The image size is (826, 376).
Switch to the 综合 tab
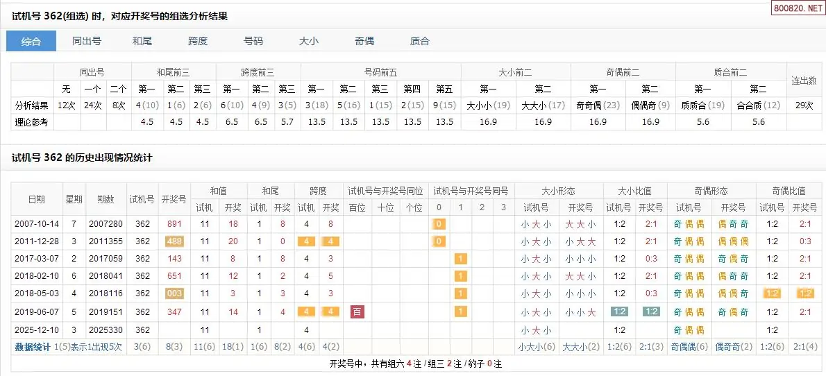point(31,41)
